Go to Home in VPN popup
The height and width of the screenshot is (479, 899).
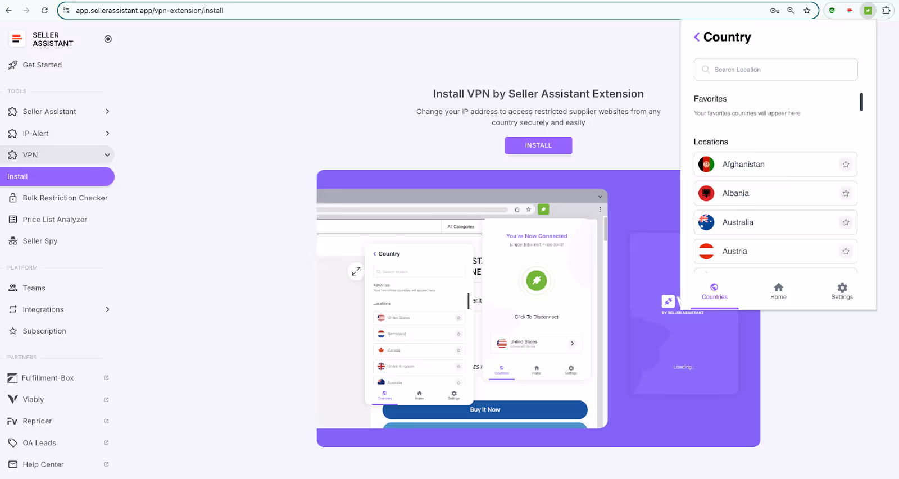tap(778, 291)
